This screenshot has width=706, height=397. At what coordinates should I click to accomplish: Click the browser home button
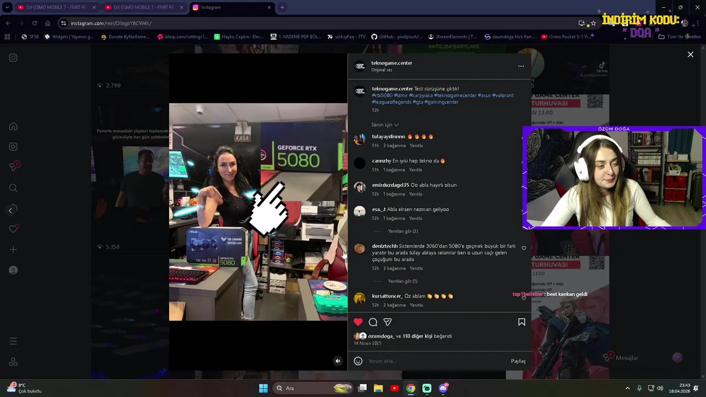[47, 23]
